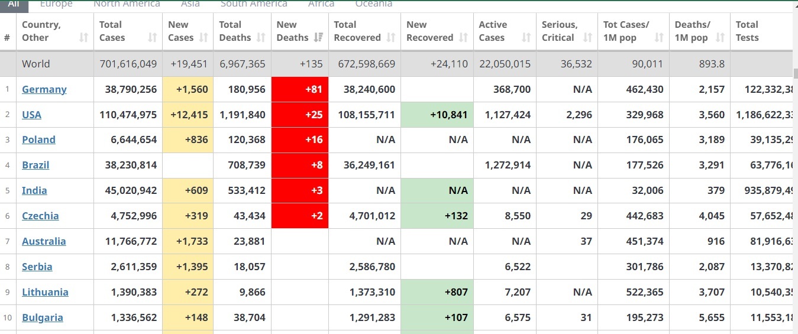The image size is (798, 334).
Task: Click sort arrows in Total Cases header
Action: (153, 38)
